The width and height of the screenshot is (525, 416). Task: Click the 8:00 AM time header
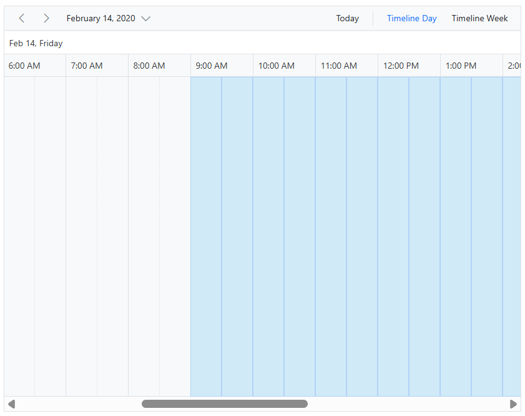click(159, 66)
